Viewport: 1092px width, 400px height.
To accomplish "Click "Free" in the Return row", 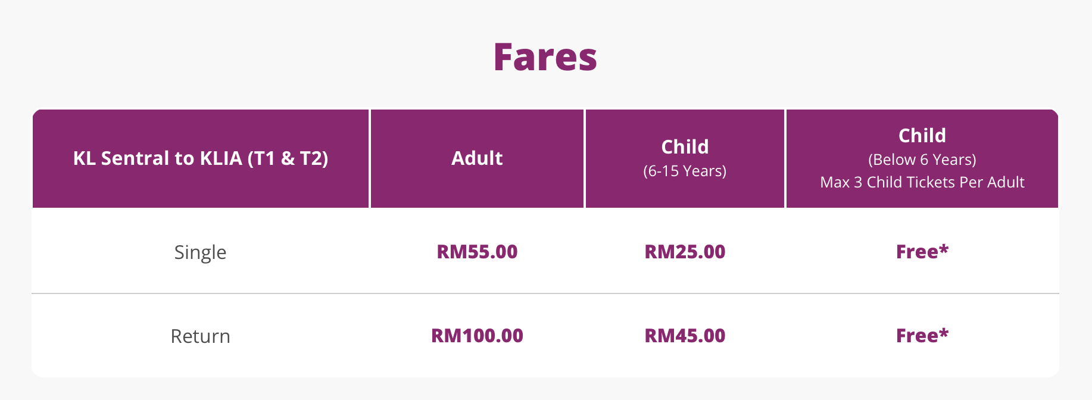I will [x=917, y=336].
